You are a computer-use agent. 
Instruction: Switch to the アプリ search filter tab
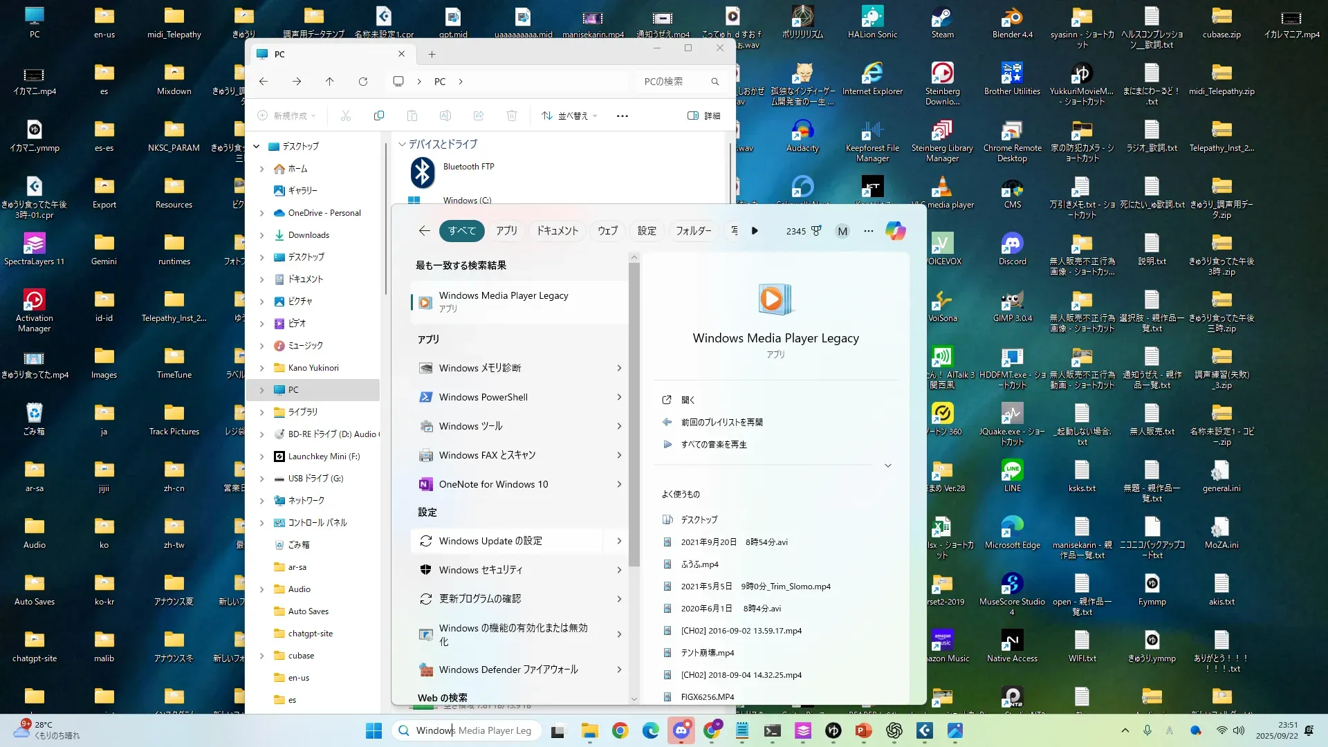(x=506, y=231)
